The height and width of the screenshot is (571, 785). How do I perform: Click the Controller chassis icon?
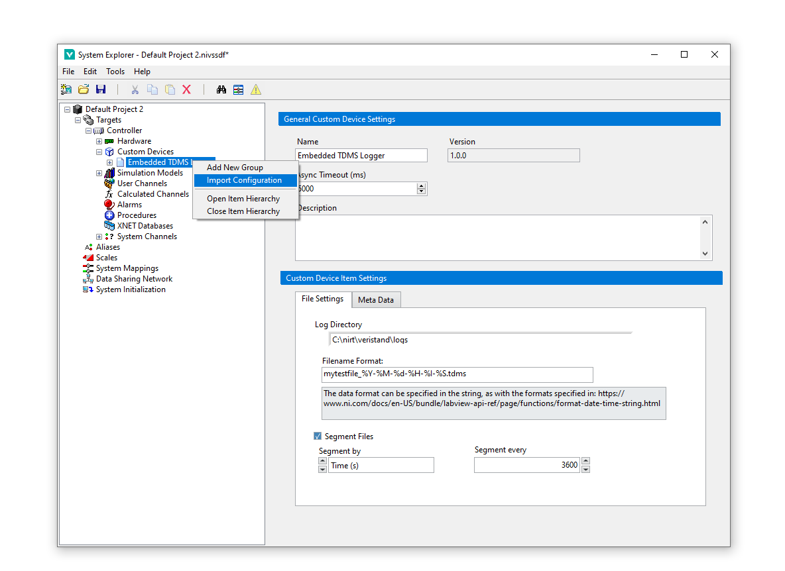tap(99, 130)
